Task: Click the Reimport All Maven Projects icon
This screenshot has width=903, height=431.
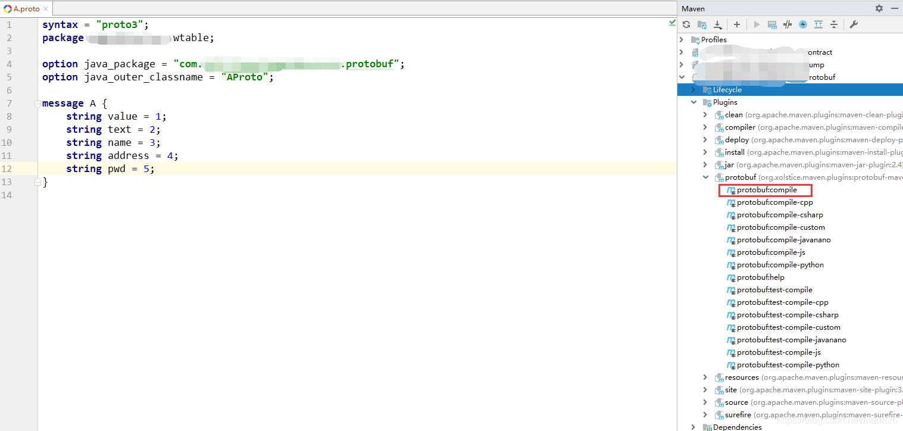Action: (686, 24)
